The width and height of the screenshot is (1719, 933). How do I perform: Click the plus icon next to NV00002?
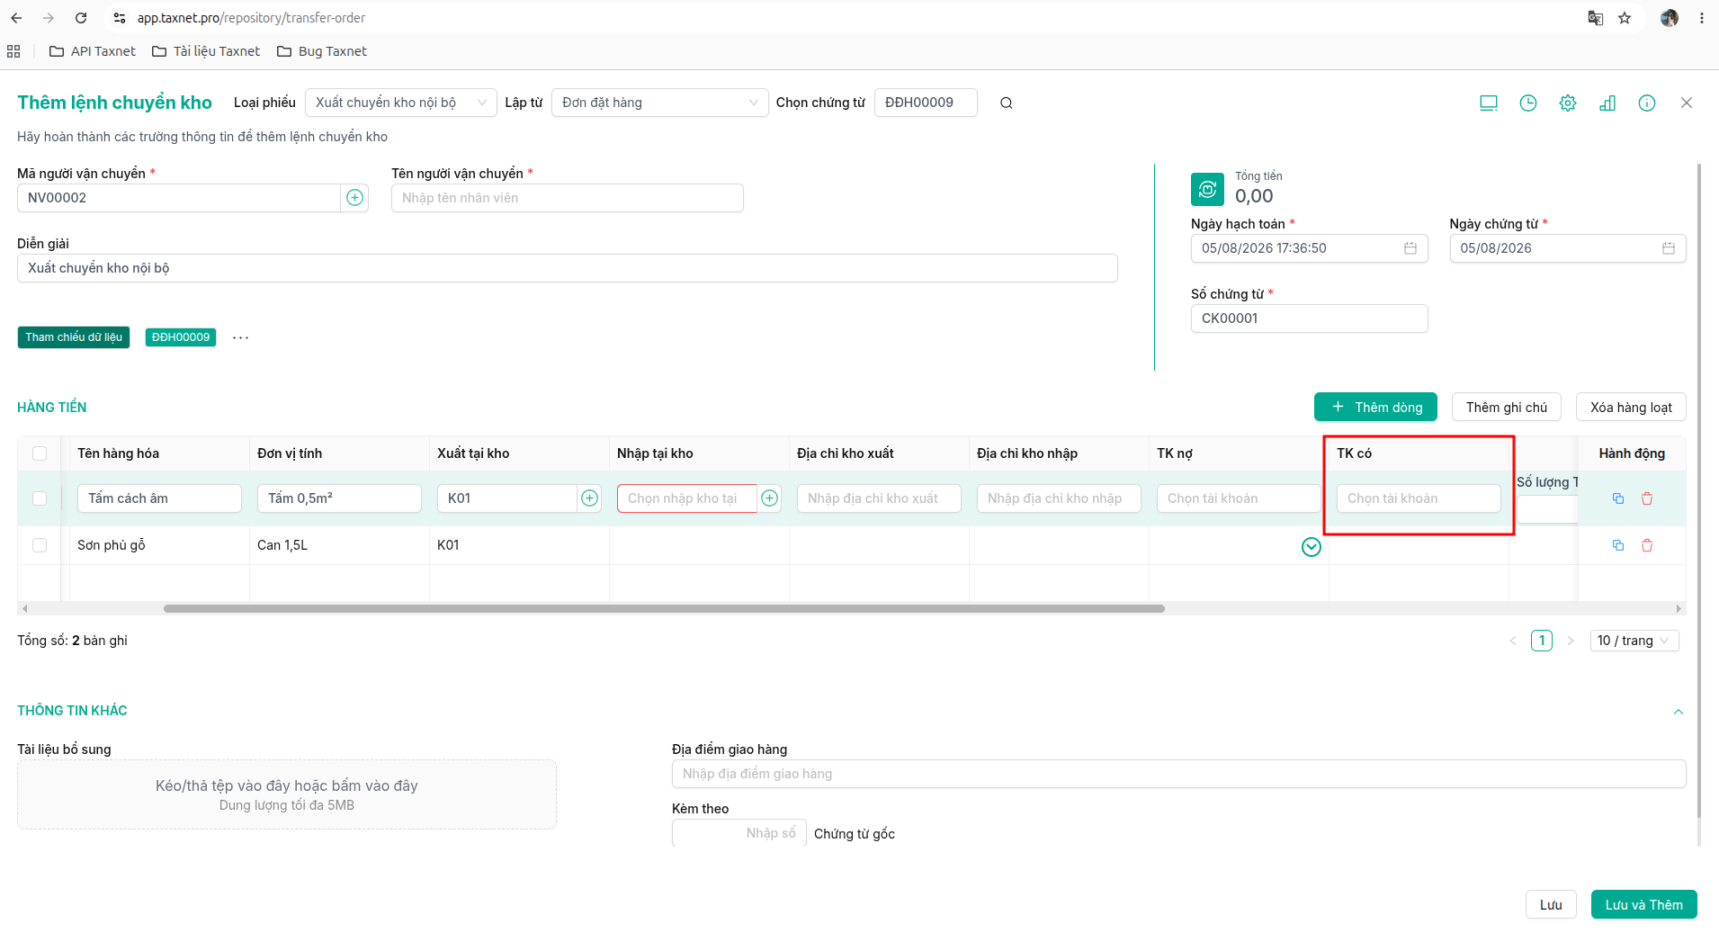click(x=355, y=198)
